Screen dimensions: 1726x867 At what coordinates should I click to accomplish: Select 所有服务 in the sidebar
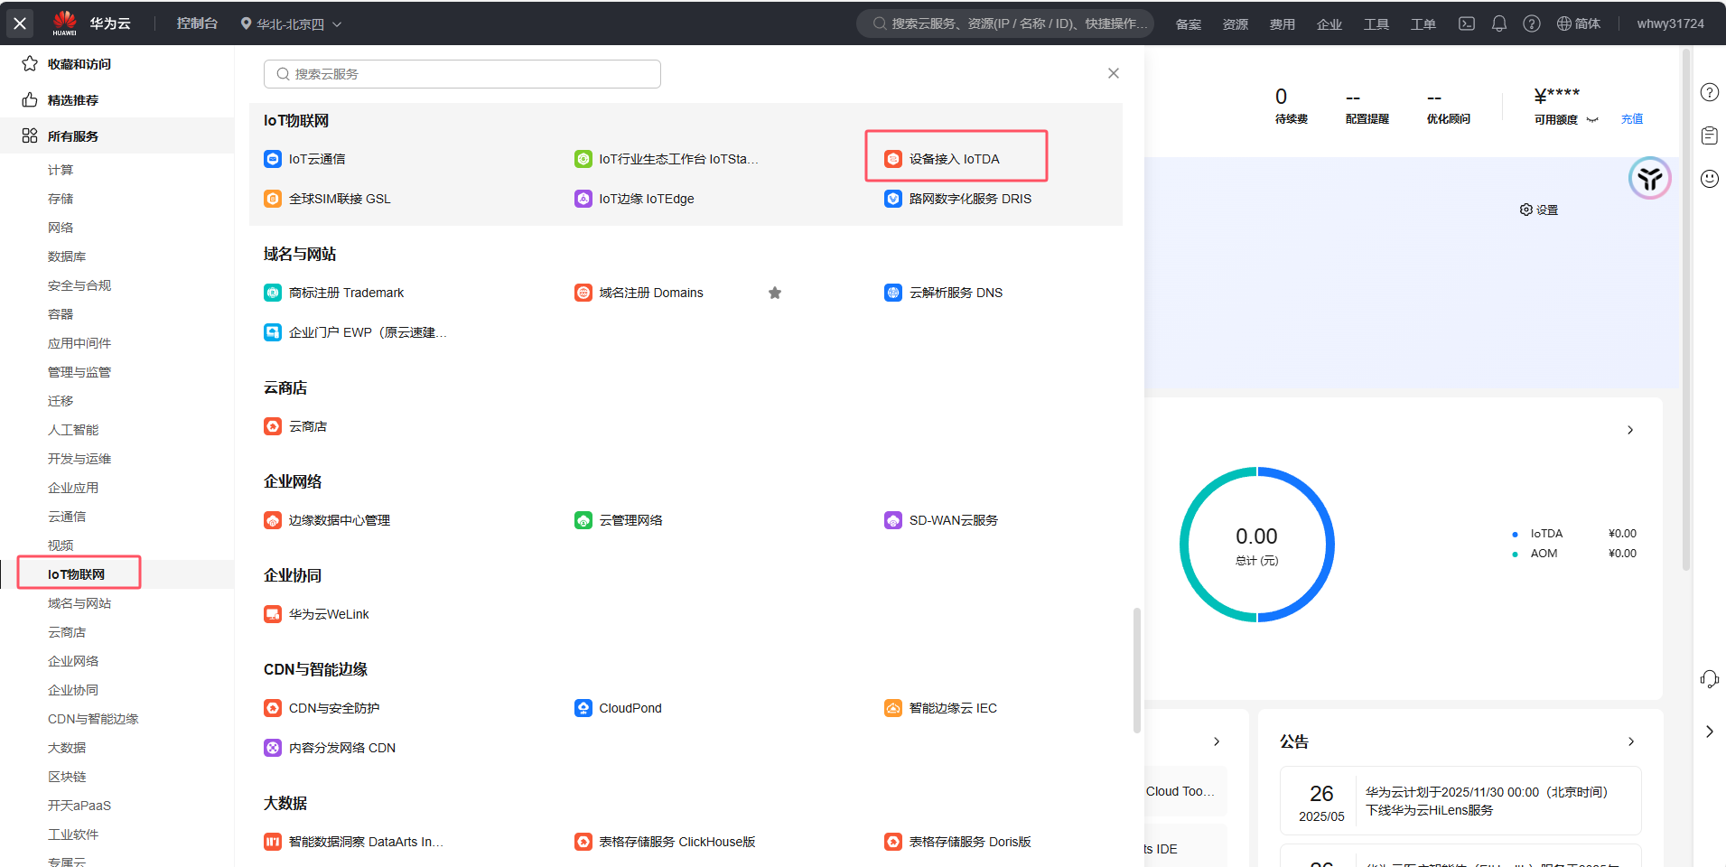(117, 135)
